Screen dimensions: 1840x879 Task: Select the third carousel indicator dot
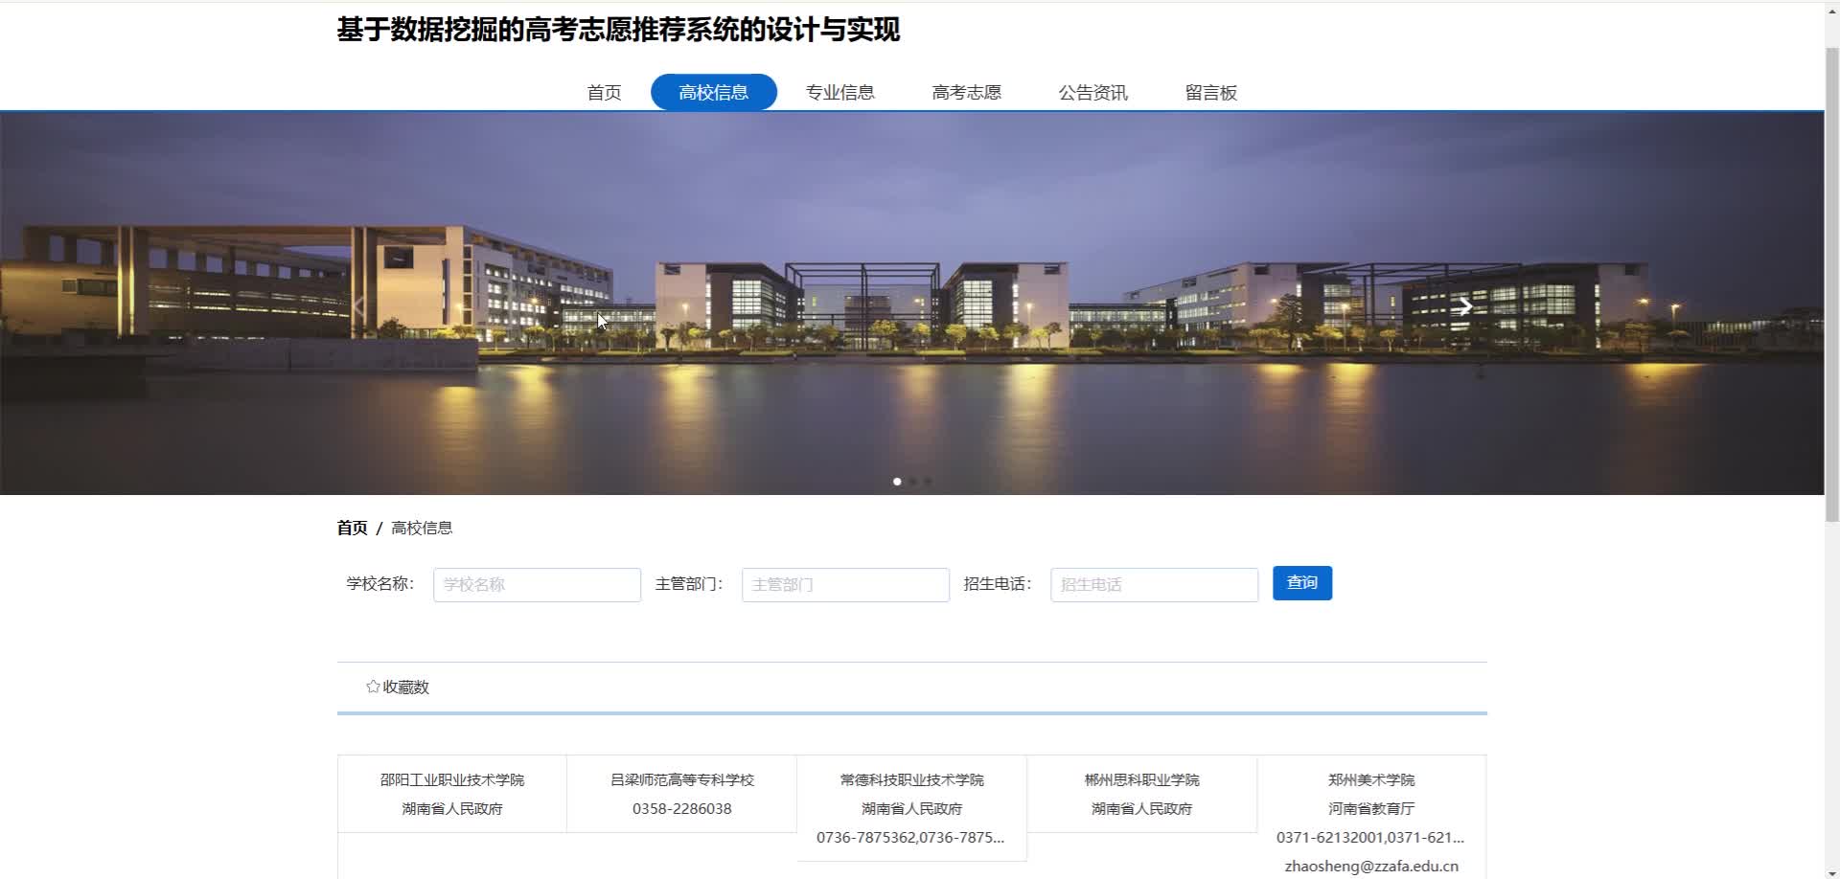click(928, 482)
